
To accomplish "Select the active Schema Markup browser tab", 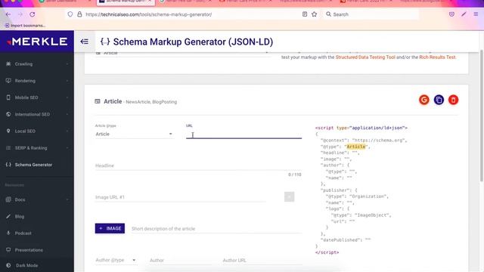I will pos(126,2).
